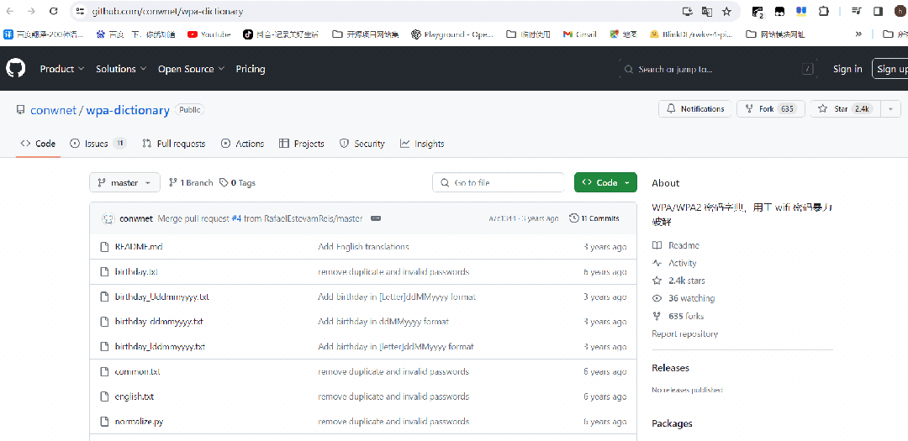This screenshot has width=908, height=441.
Task: Click file icon beside english.txt
Action: point(104,396)
